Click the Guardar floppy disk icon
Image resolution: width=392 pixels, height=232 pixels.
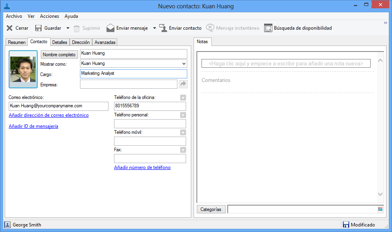(38, 28)
